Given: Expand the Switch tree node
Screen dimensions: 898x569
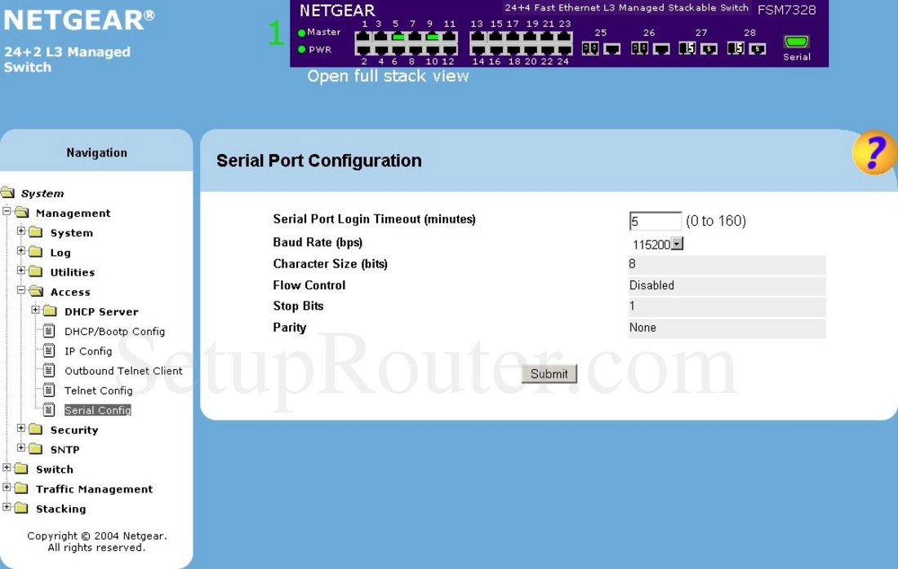Looking at the screenshot, I should point(7,468).
